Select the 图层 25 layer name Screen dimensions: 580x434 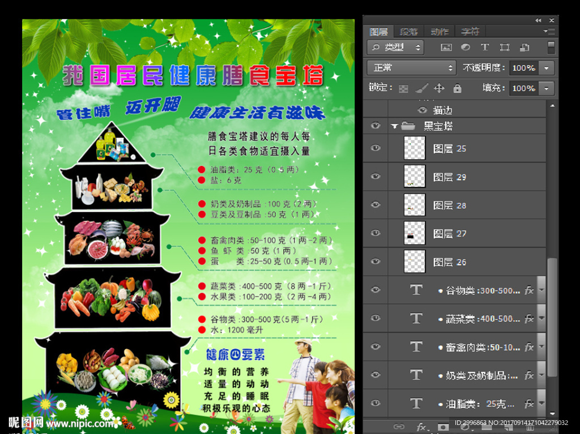pos(449,149)
